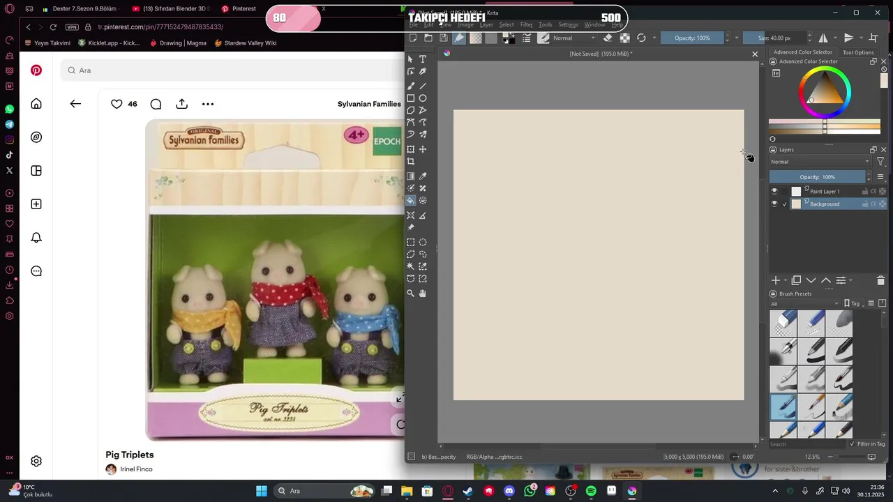Open the Select menu in Krita

[x=506, y=24]
